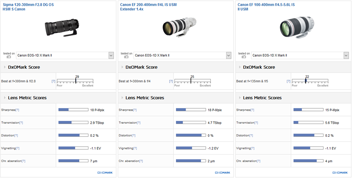The image size is (352, 178).
Task: Click the '5.6 TStop' transmission value
Action: coord(332,123)
